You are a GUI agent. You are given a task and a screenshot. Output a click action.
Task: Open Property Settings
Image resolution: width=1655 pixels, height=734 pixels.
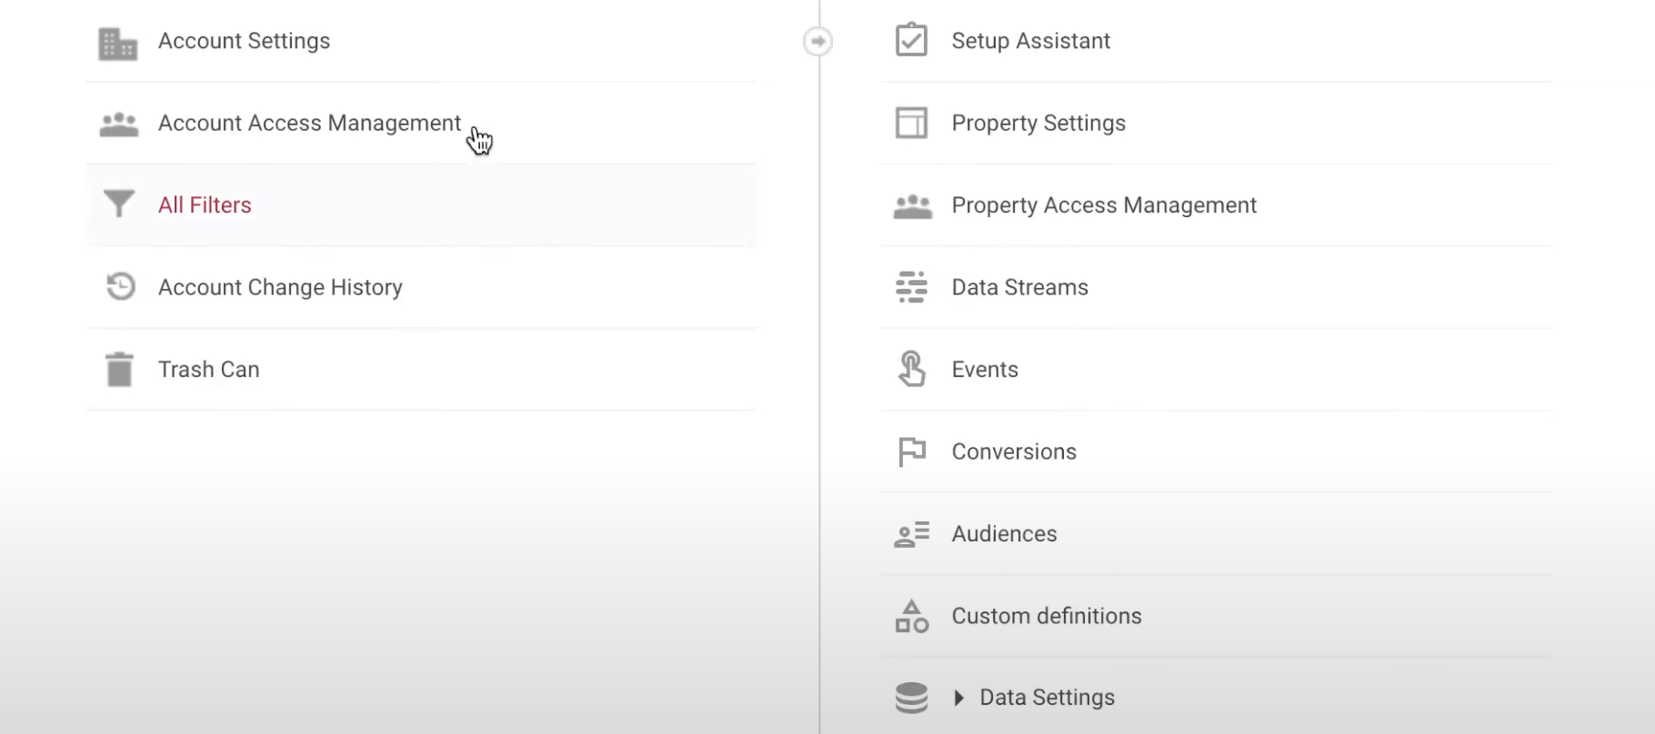click(x=1038, y=124)
